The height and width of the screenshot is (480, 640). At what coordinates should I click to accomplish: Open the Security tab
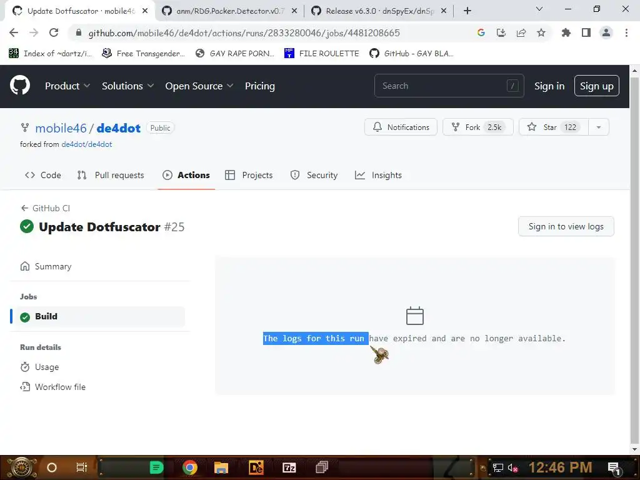point(314,175)
